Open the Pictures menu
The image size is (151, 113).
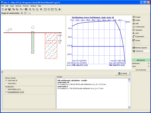tap(26, 6)
